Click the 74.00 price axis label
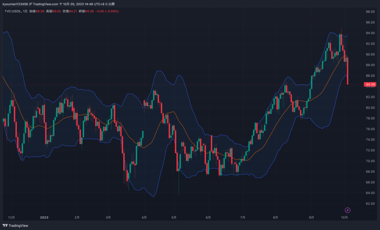Image resolution: width=380 pixels, height=230 pixels. 370,139
